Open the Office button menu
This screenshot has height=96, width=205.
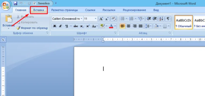6,6
